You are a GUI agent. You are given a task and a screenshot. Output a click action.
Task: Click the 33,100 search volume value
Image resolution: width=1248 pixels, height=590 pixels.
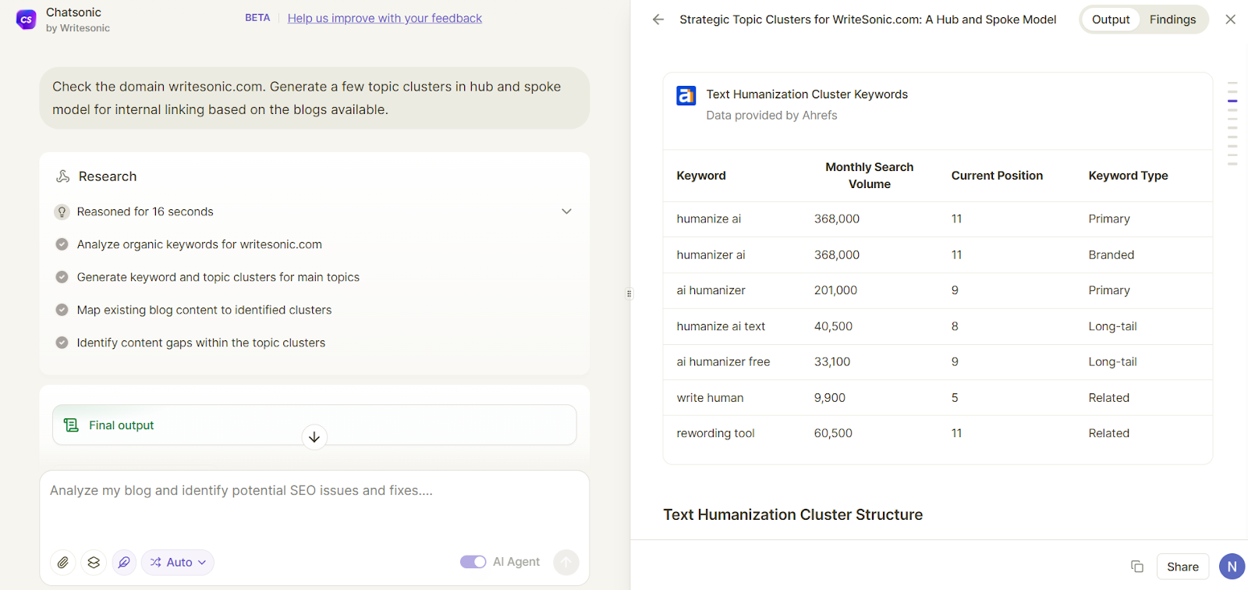pyautogui.click(x=832, y=361)
